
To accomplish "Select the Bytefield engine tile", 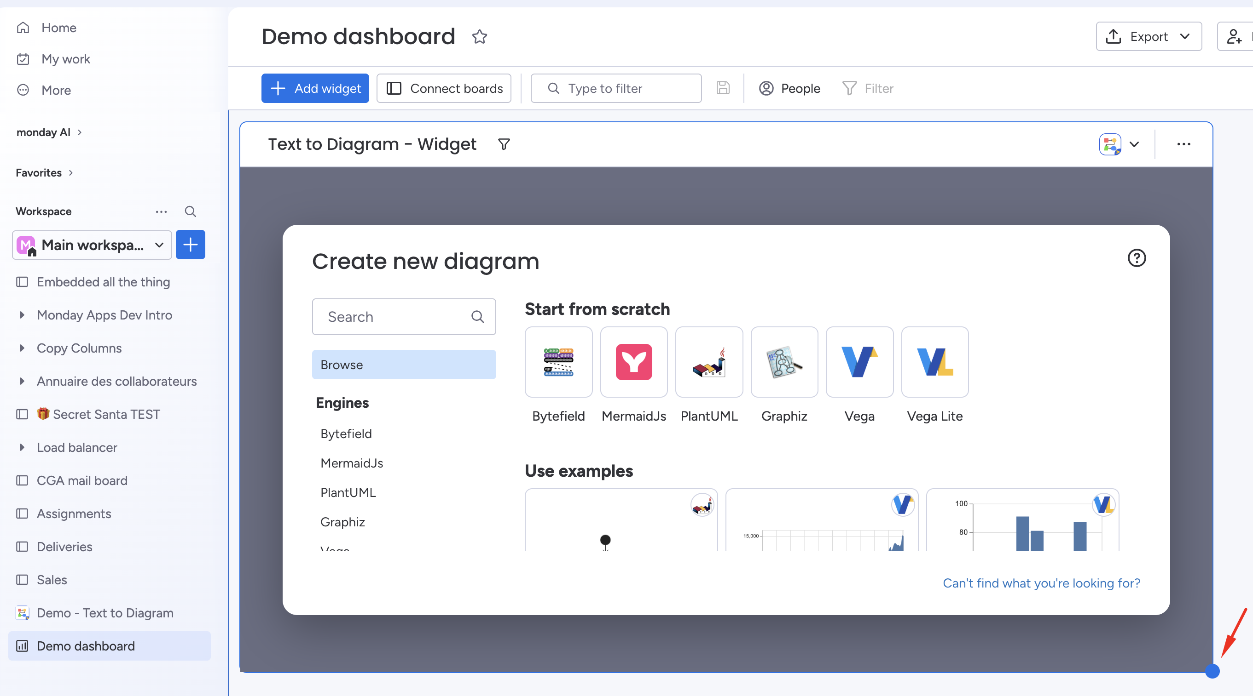I will coord(558,362).
